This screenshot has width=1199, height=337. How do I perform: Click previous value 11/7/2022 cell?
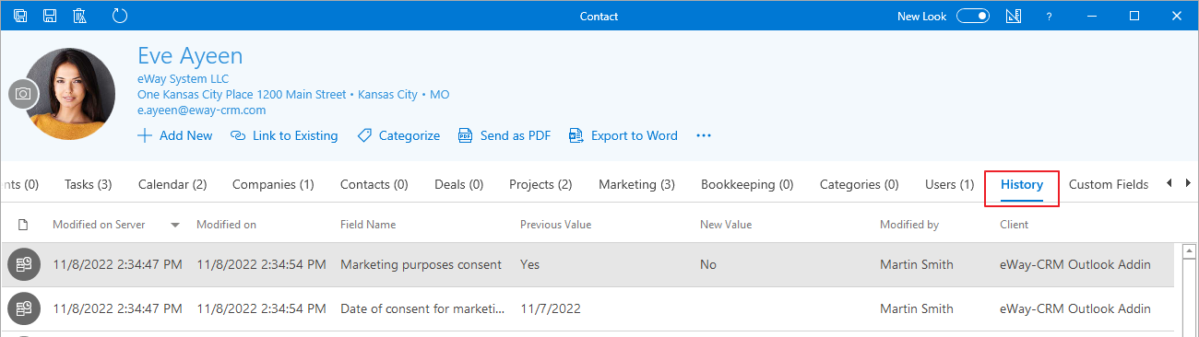click(x=551, y=308)
